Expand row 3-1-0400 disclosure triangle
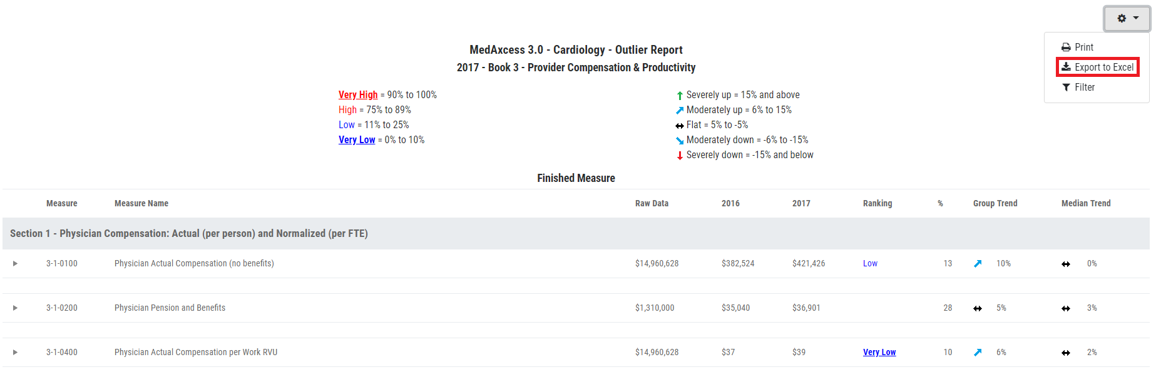Viewport: 1156px width, 372px height. (x=15, y=353)
